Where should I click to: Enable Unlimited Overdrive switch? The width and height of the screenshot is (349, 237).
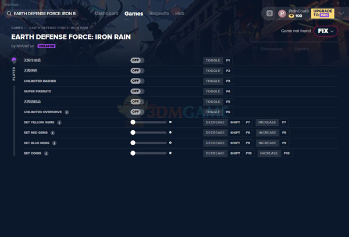tap(137, 112)
